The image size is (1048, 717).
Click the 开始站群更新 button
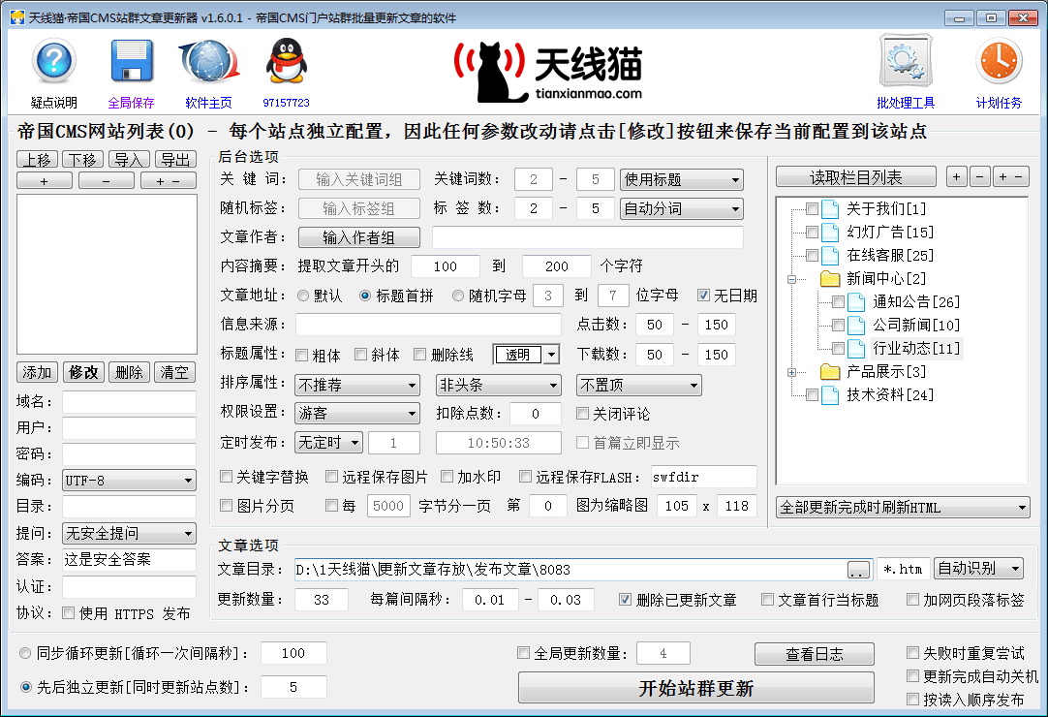[695, 688]
